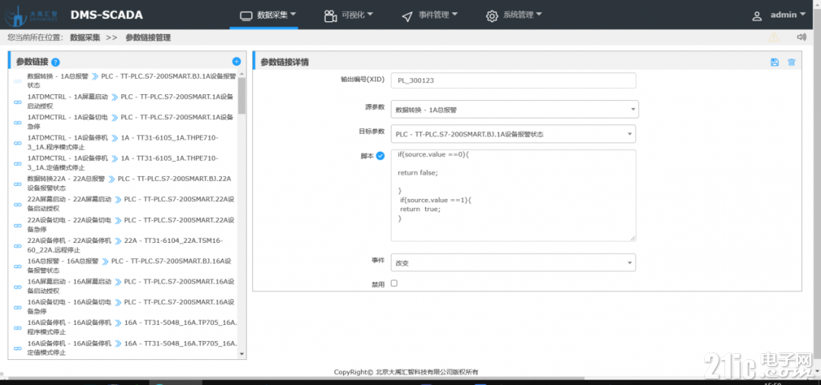Click the chain icon beside 16A设备切电 row
The width and height of the screenshot is (821, 385).
click(x=17, y=307)
